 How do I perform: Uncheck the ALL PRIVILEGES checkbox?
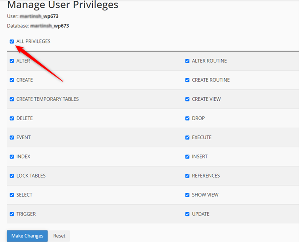[12, 41]
